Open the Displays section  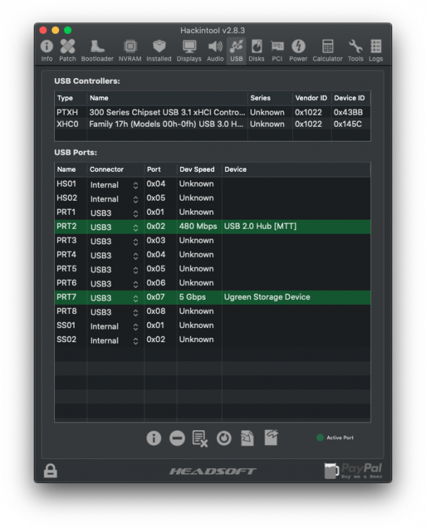click(189, 51)
